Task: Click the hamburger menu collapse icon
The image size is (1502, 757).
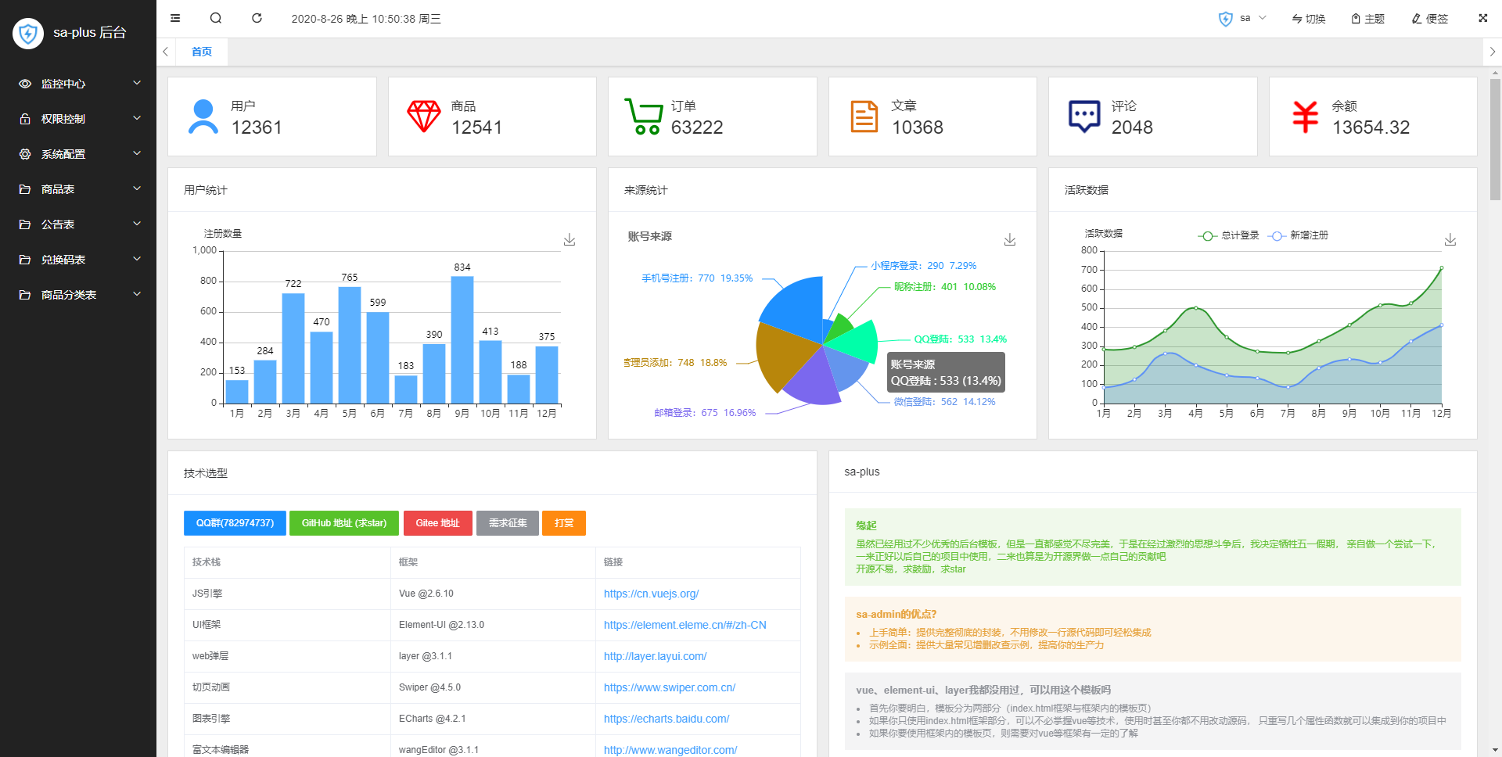Action: 175,18
